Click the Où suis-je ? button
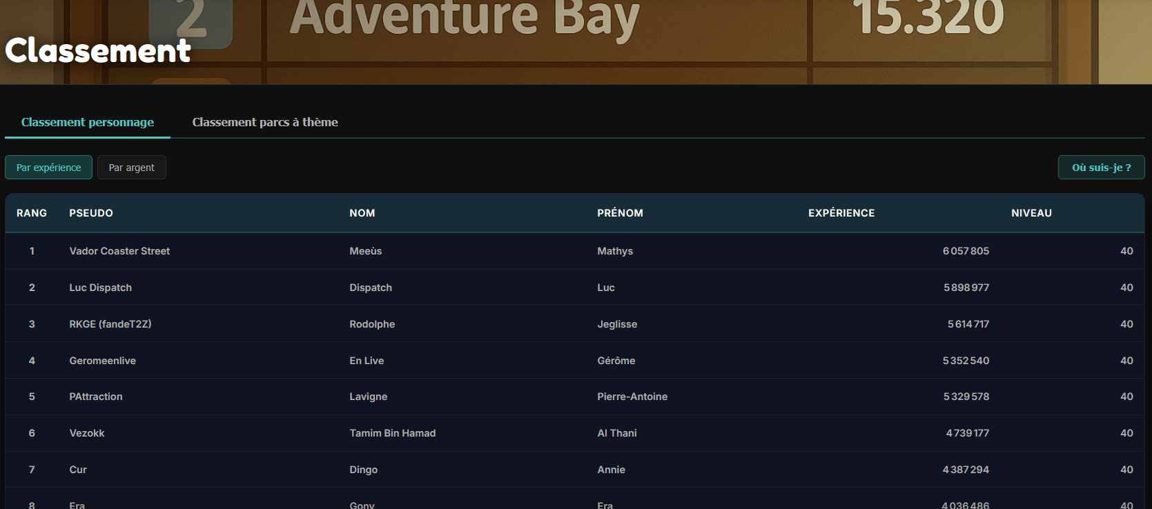The width and height of the screenshot is (1152, 509). 1101,168
